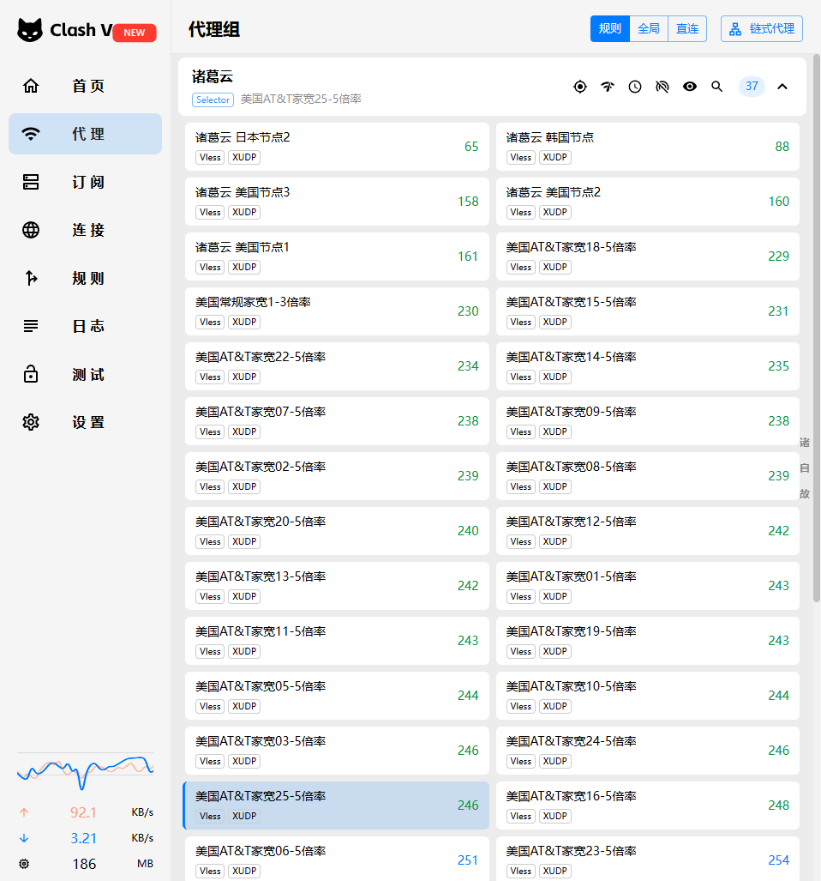Viewport: 821px width, 881px height.
Task: Click the 链式代理 button
Action: point(762,28)
